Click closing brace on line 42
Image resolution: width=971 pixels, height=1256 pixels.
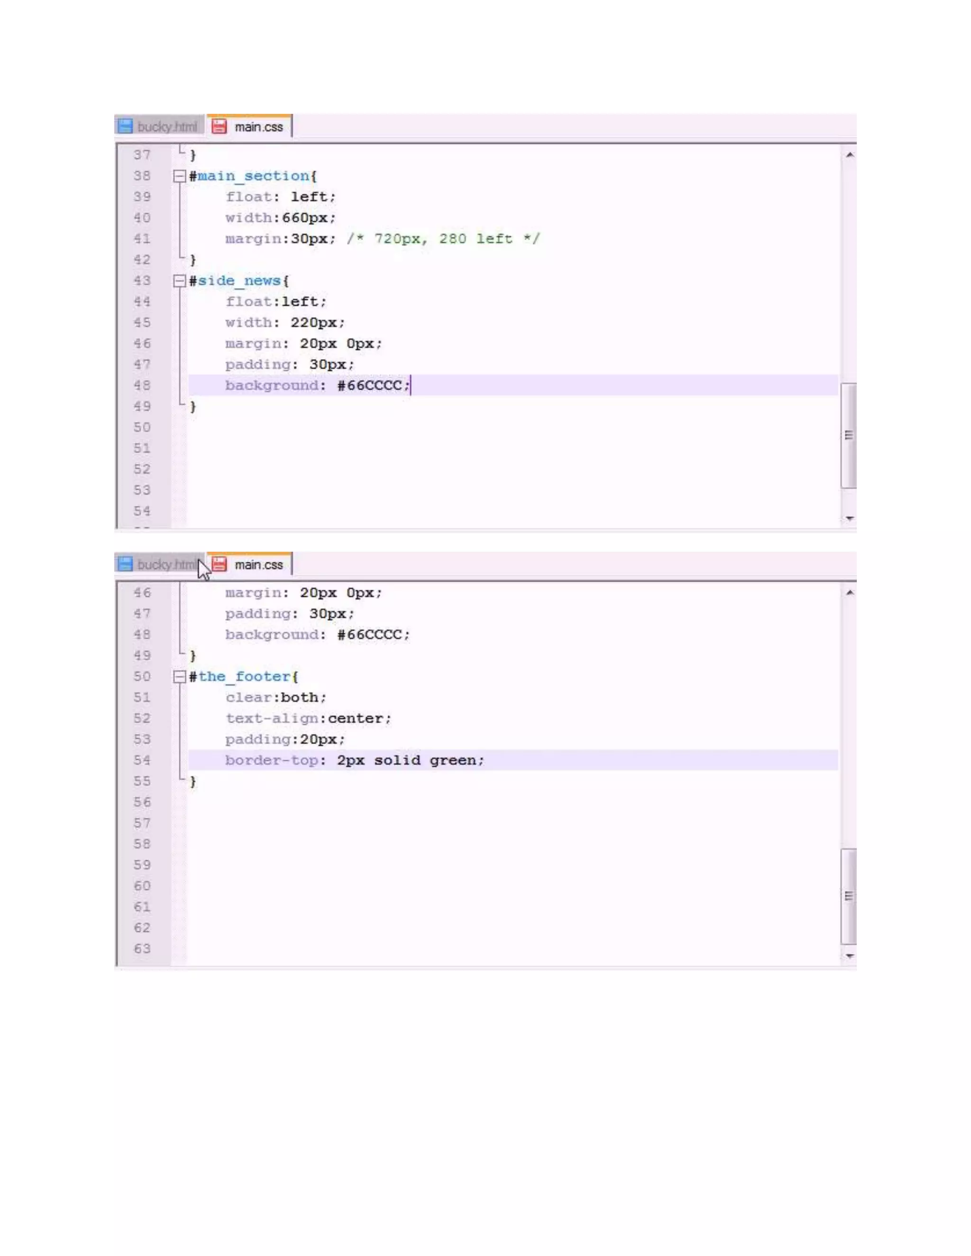(192, 260)
